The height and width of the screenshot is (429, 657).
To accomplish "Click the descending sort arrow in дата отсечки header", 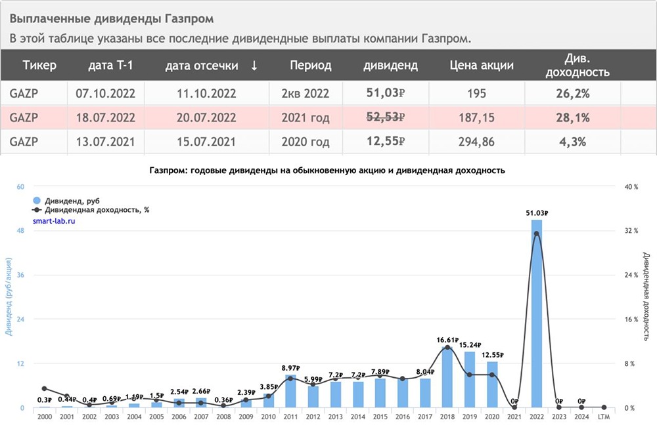I will coord(254,66).
